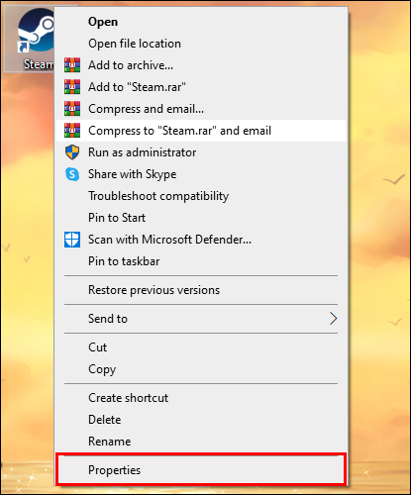
Task: Click WinRAR icon next to Add to "Steam.rar"
Action: pos(72,87)
